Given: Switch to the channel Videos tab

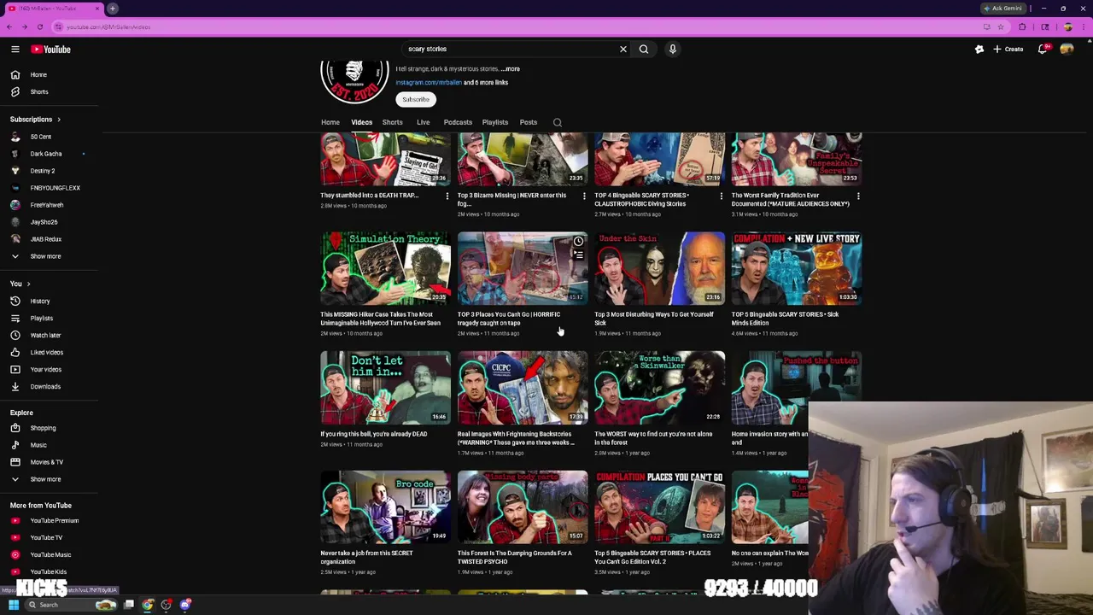Looking at the screenshot, I should coord(362,123).
